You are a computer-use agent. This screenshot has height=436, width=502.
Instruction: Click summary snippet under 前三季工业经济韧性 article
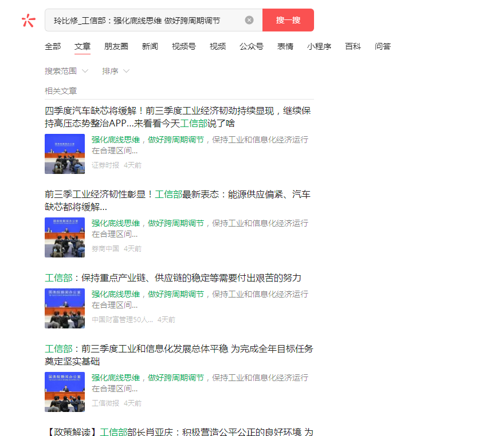[200, 228]
